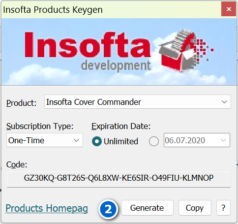Click the blue number 2 step badge
This screenshot has width=238, height=224.
tap(108, 209)
